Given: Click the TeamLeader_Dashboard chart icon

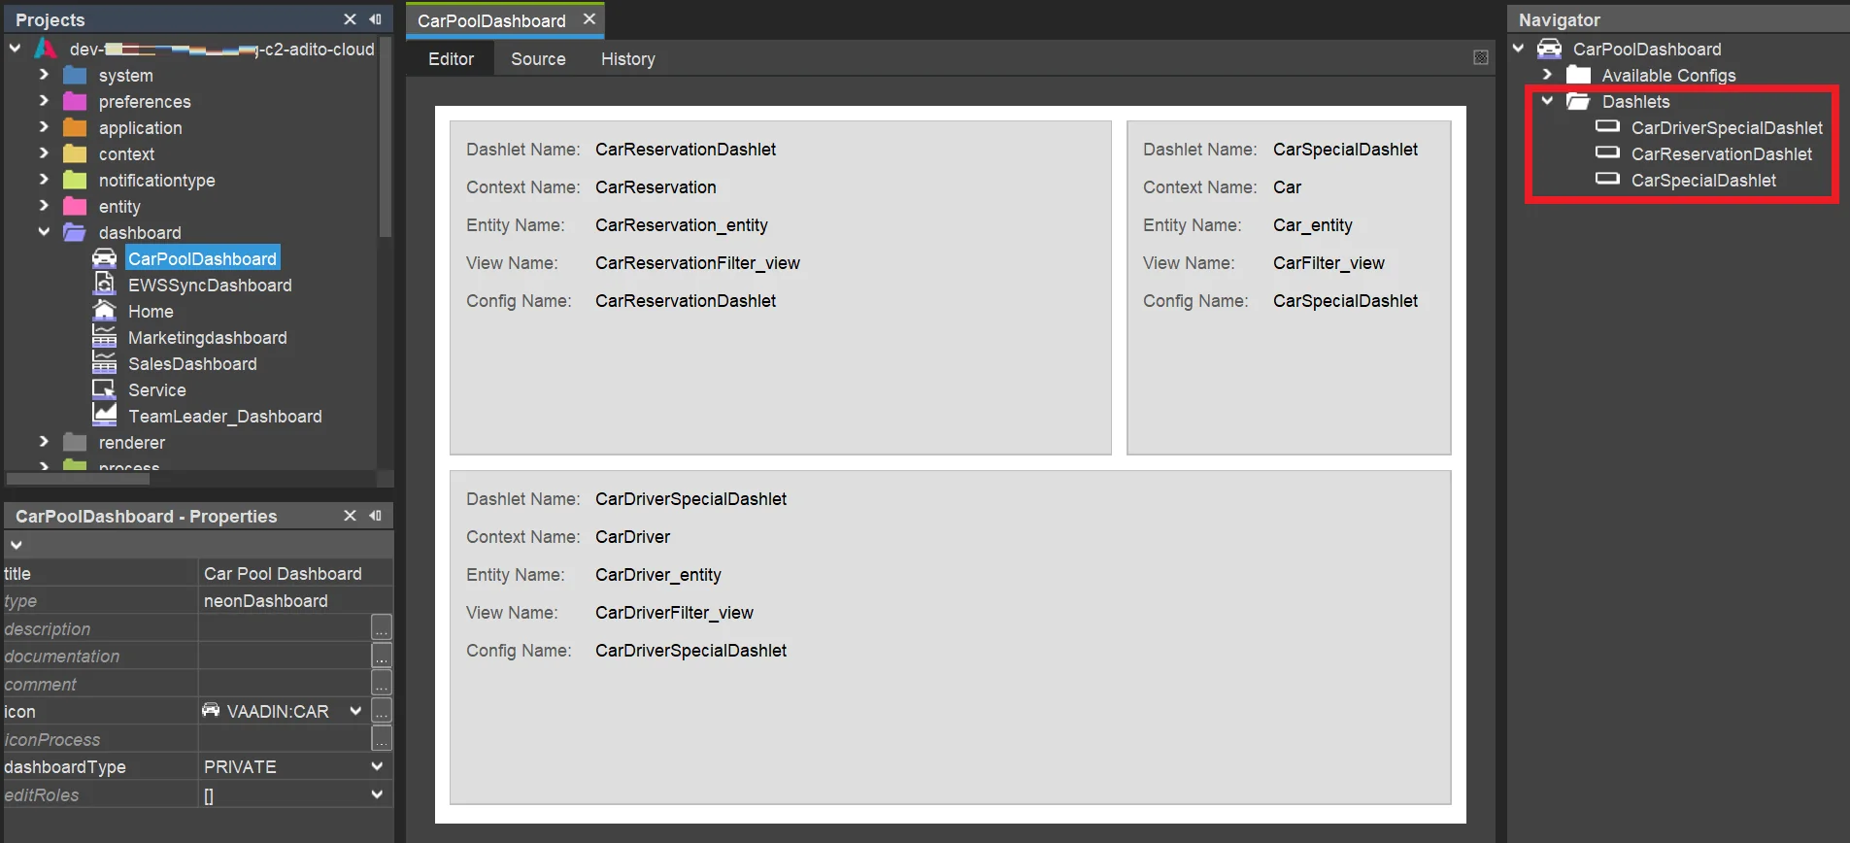Looking at the screenshot, I should coord(104,414).
